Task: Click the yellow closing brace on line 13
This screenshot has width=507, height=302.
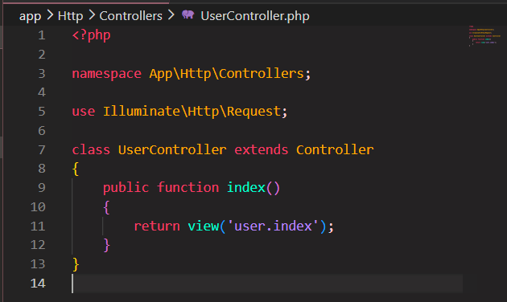Action: pos(76,264)
